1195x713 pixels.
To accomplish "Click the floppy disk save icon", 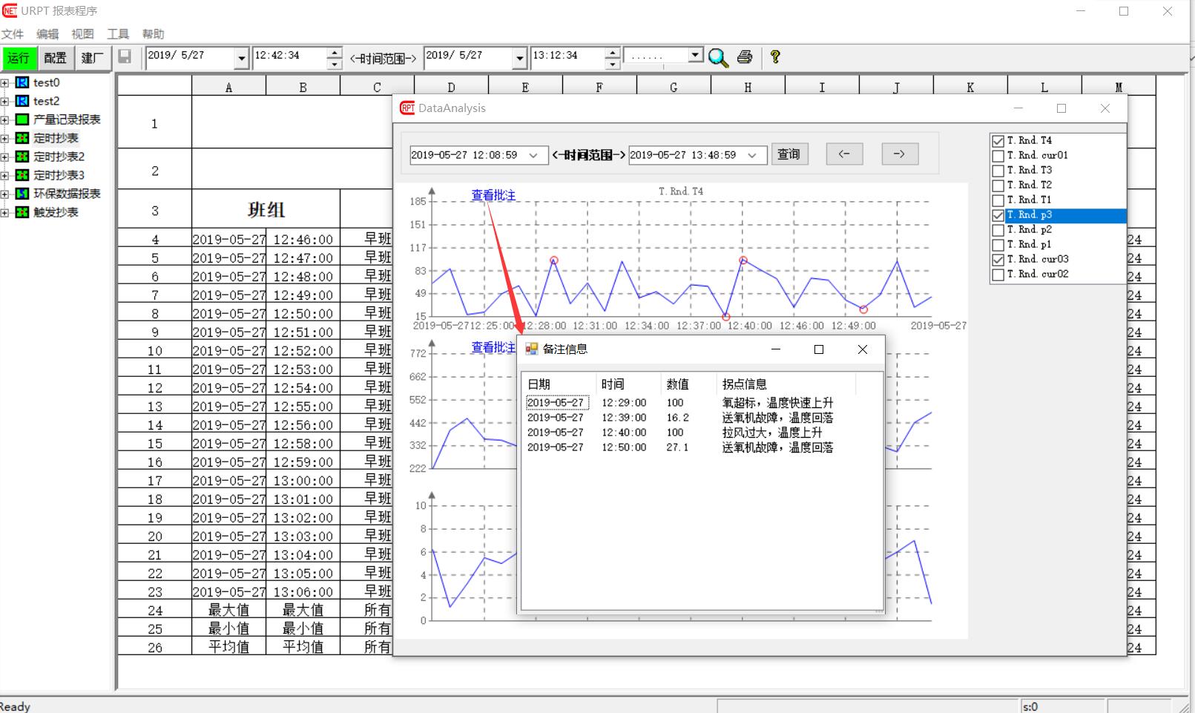I will point(125,57).
